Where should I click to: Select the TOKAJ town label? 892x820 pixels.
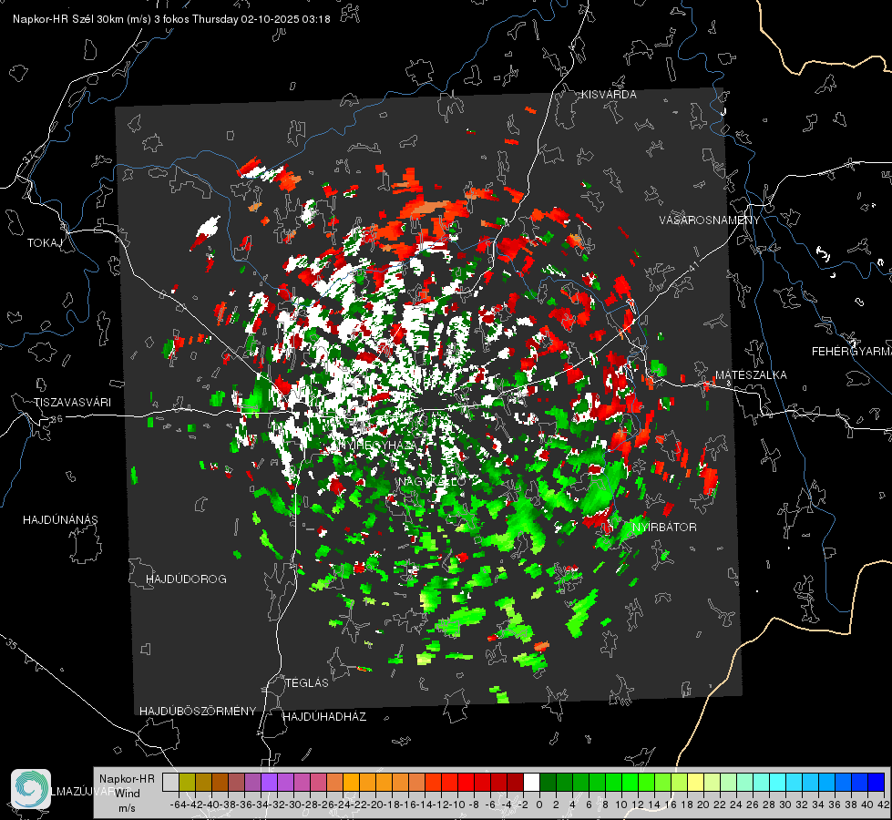[x=45, y=243]
